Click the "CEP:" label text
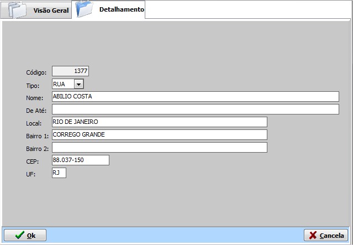The image size is (353, 245). 32,161
